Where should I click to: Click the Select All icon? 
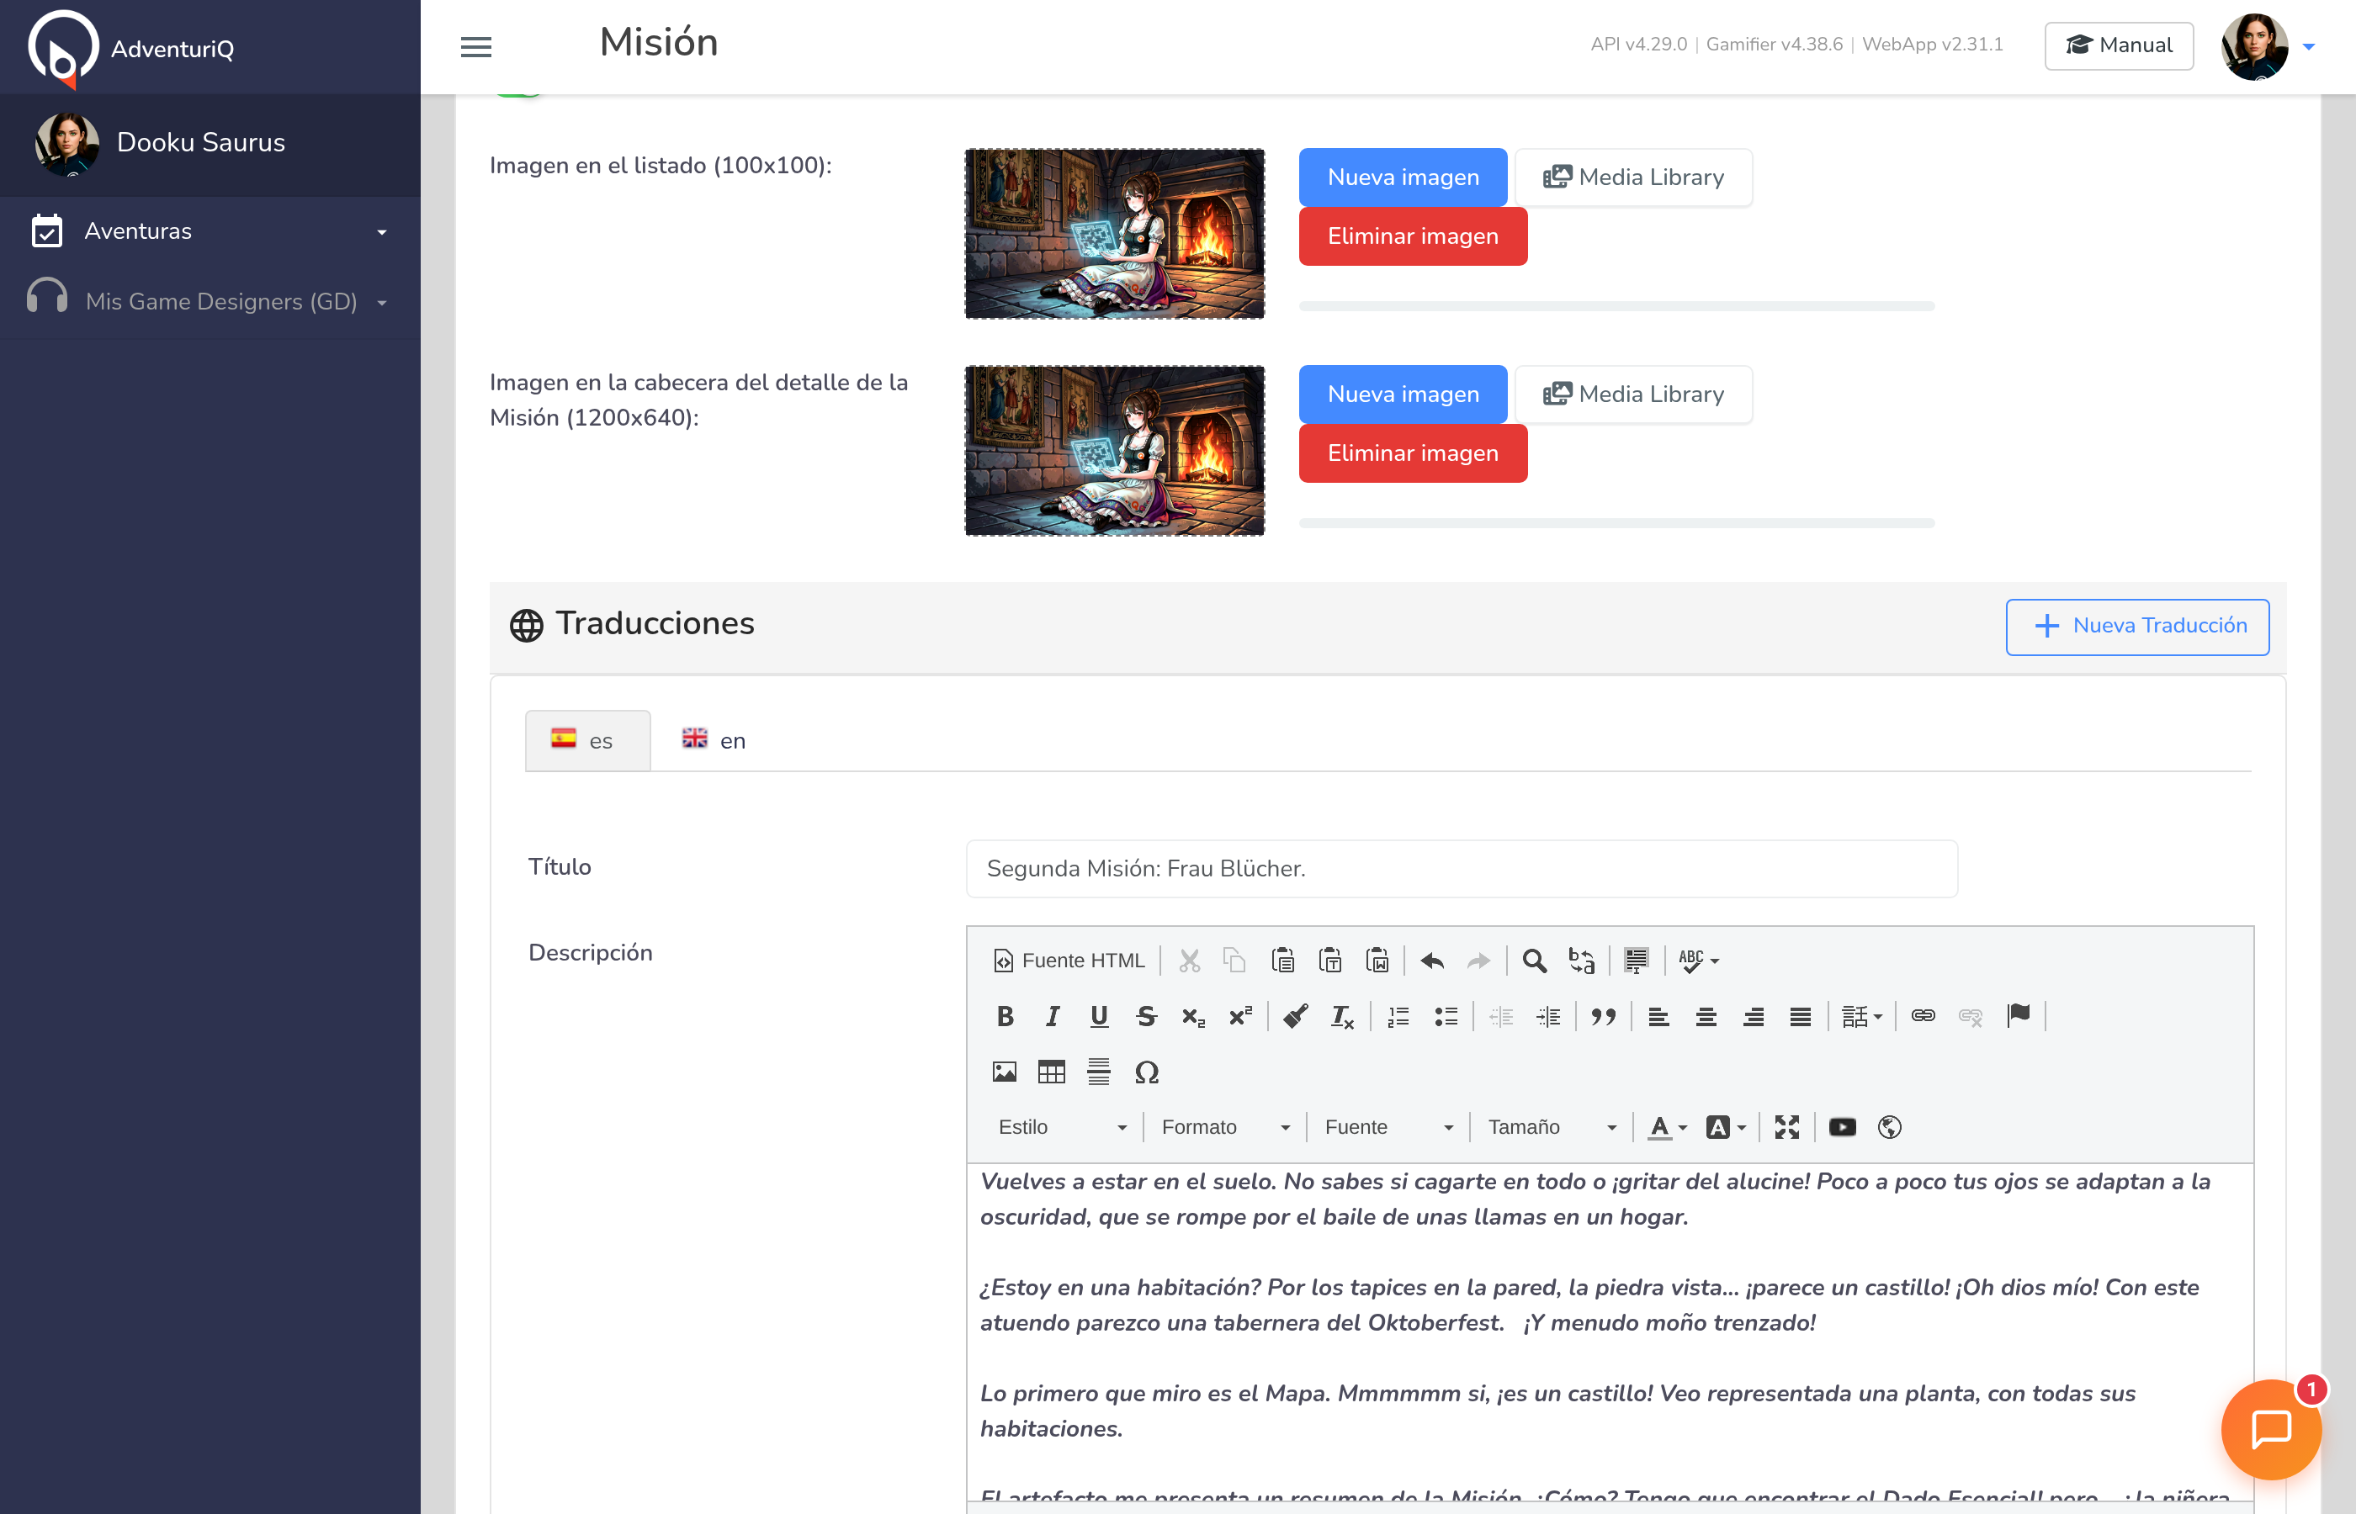coord(1637,961)
